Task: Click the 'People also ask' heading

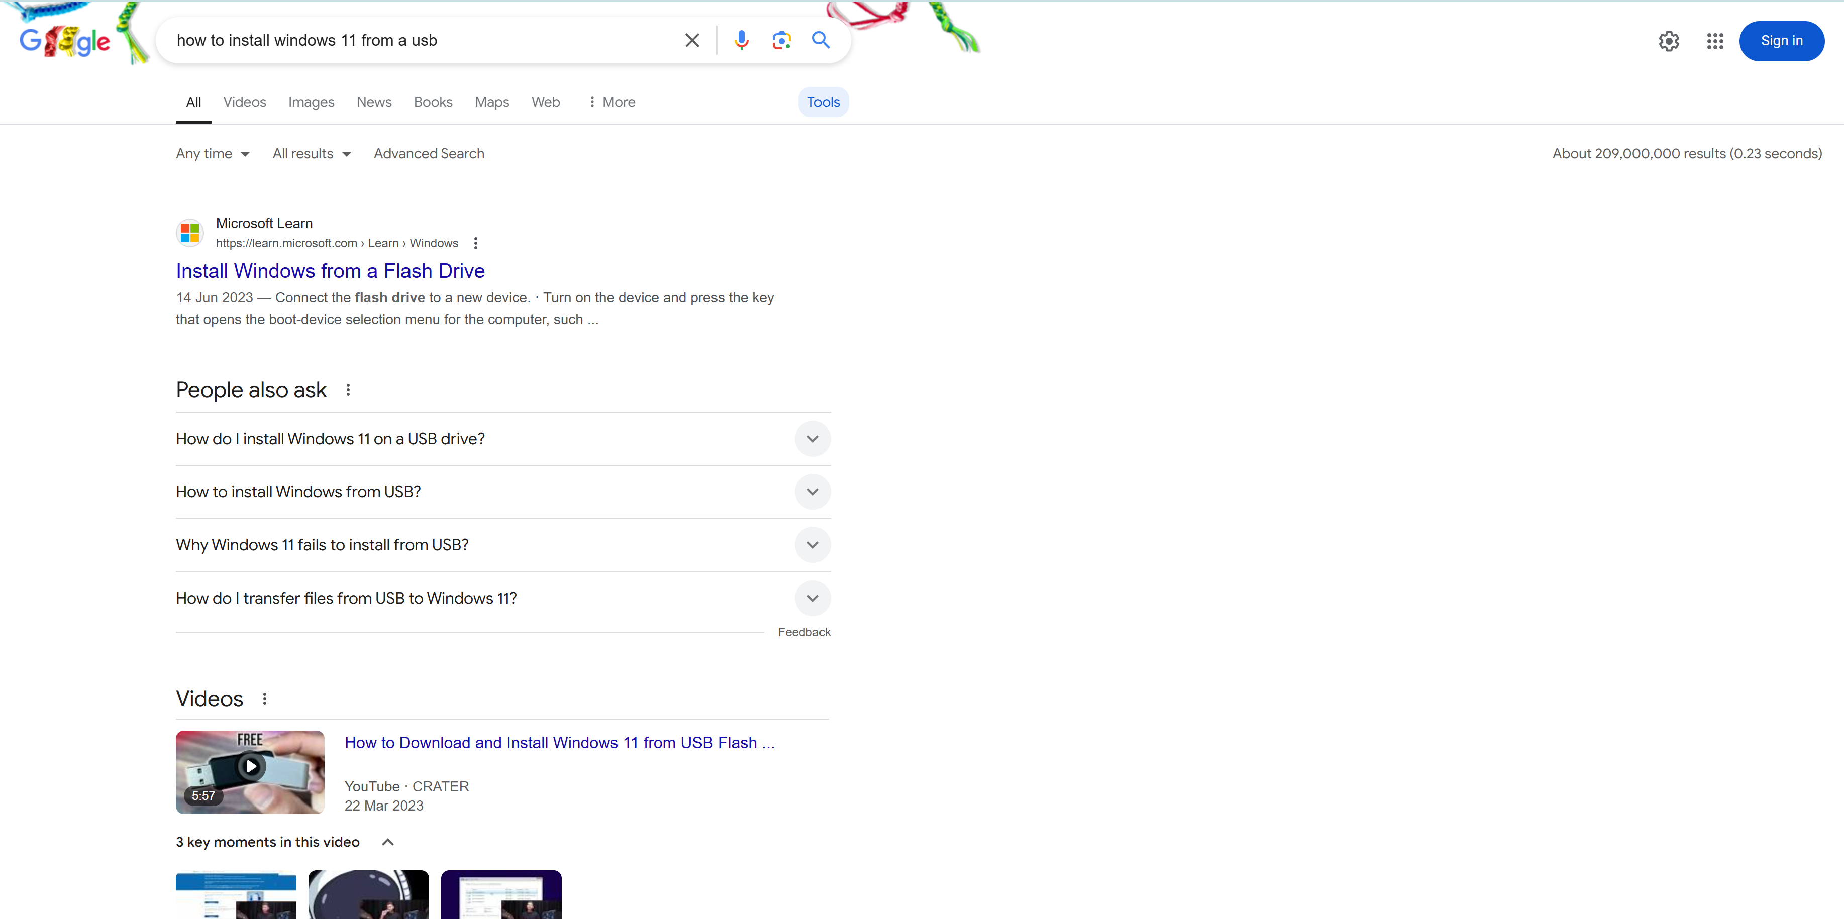Action: 251,390
